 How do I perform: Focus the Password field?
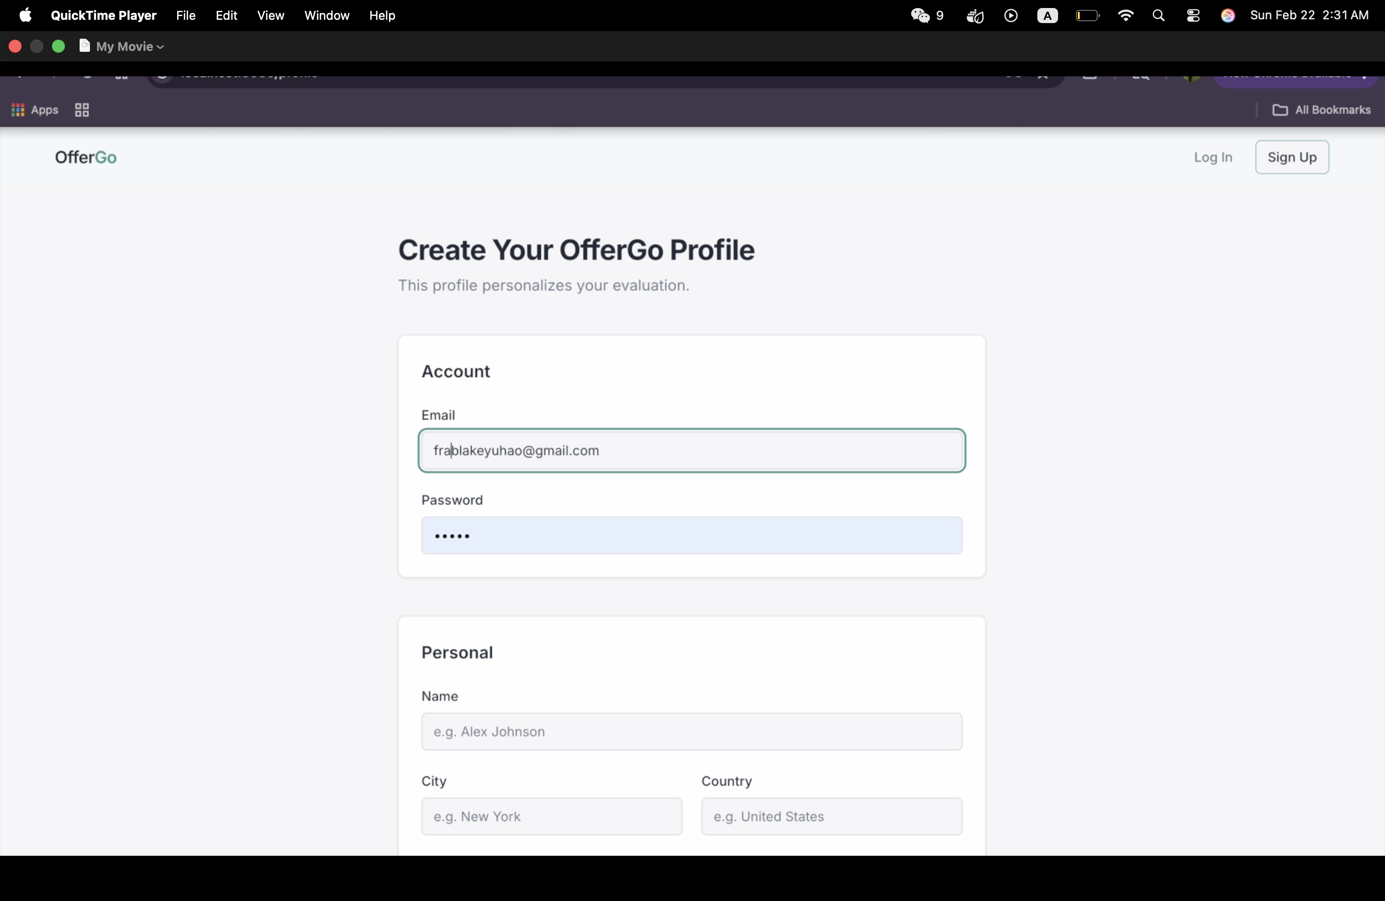tap(692, 535)
